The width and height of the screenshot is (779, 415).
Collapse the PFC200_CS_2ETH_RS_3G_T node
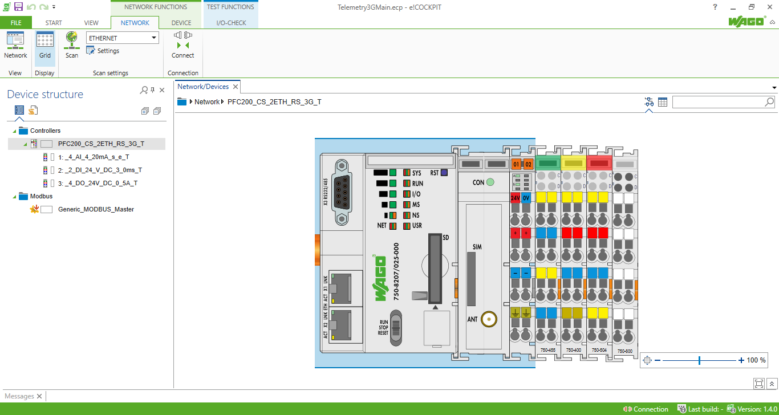[x=25, y=144]
